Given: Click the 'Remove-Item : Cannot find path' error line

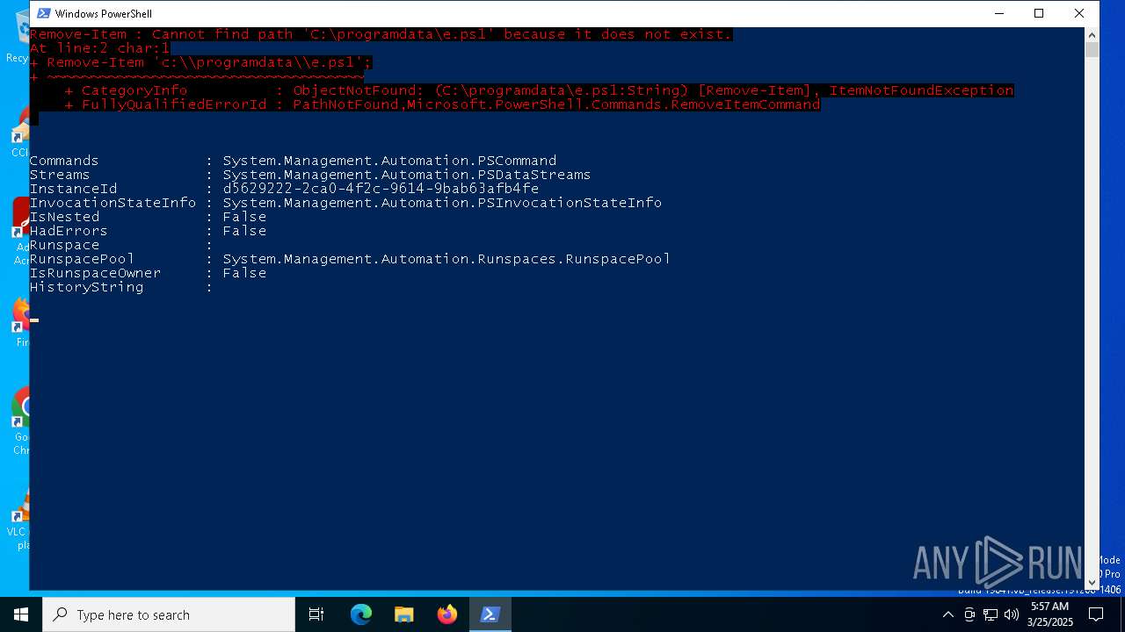Looking at the screenshot, I should (x=381, y=34).
